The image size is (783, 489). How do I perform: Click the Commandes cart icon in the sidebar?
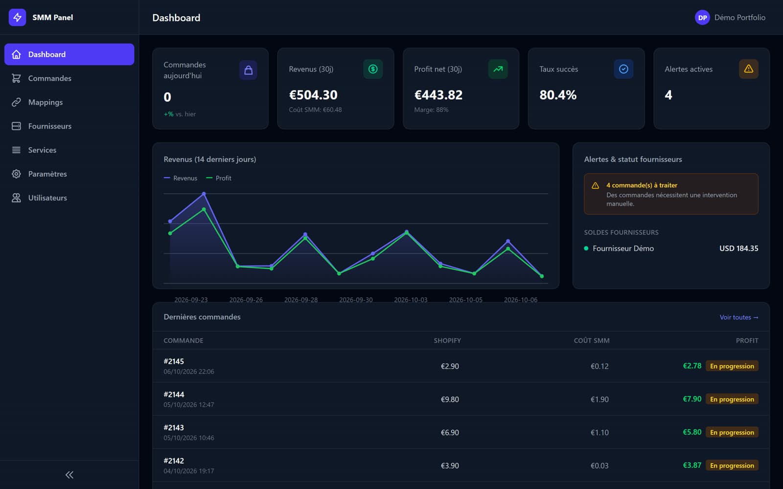(x=16, y=78)
